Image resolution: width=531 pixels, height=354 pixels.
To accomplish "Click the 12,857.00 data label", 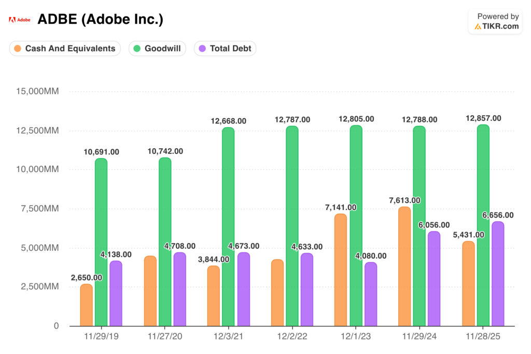I will coord(484,118).
